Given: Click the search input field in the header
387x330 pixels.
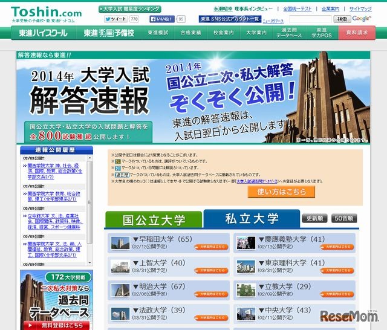Looking at the screenshot, I should 310,19.
